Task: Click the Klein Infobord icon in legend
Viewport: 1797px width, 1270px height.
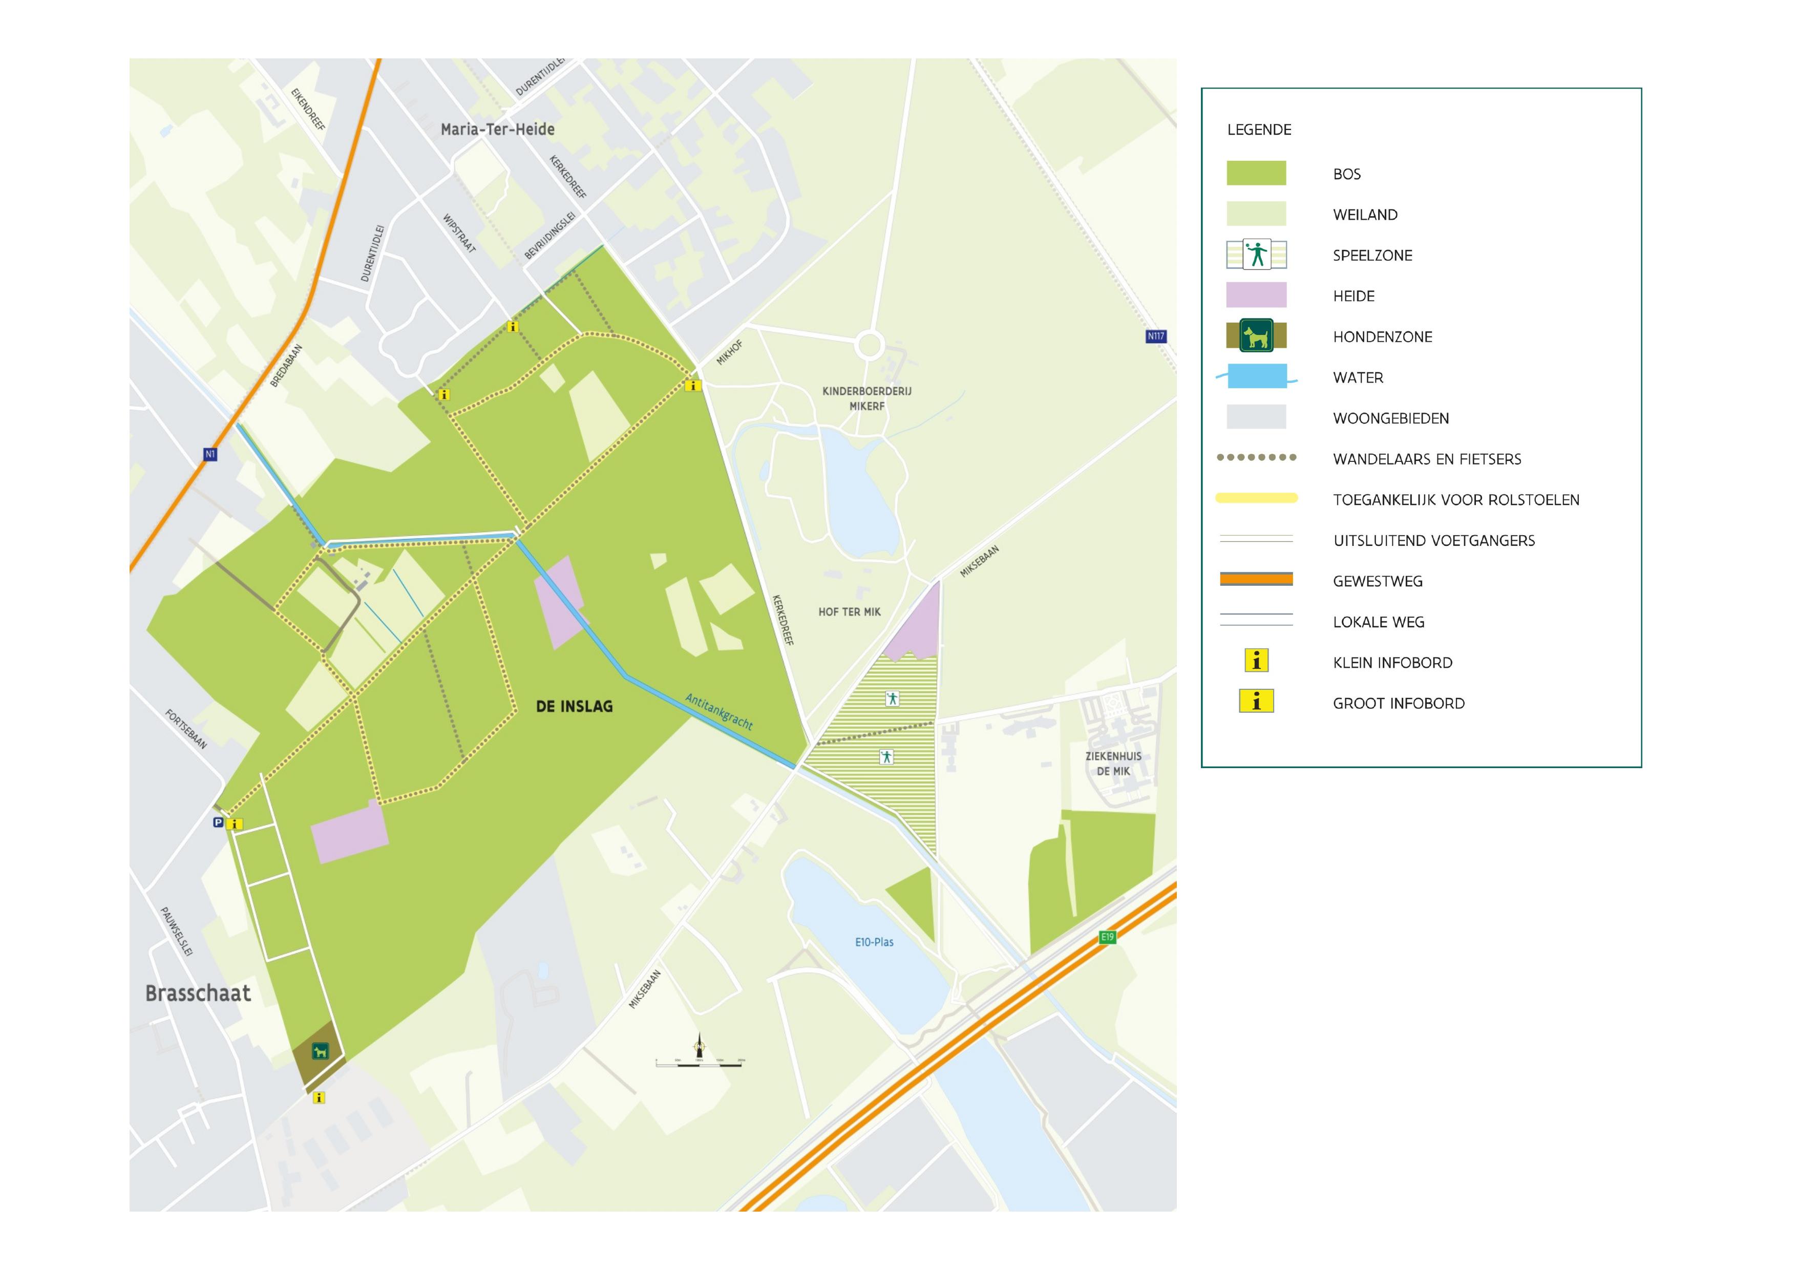Action: (1256, 661)
